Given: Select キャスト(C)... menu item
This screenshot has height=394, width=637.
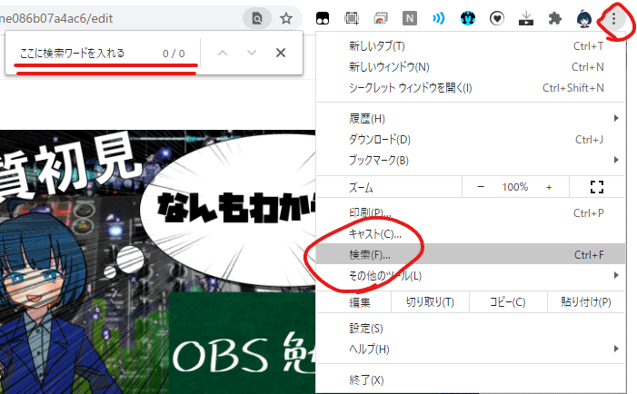Looking at the screenshot, I should click(x=471, y=233).
